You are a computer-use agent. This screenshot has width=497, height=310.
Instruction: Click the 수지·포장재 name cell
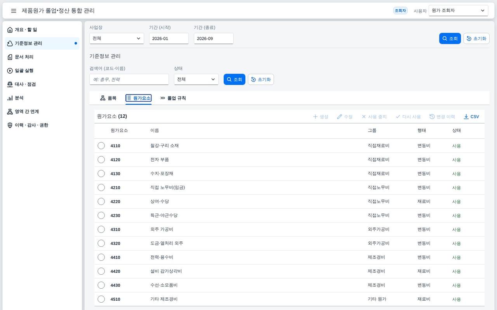pyautogui.click(x=162, y=174)
